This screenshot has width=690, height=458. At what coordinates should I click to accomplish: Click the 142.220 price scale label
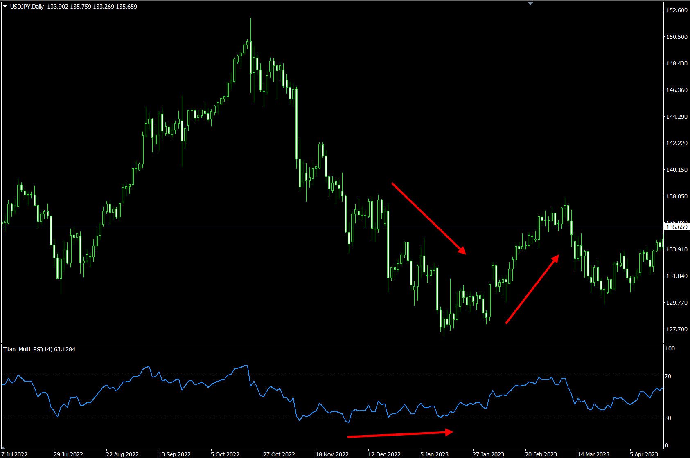(x=677, y=143)
